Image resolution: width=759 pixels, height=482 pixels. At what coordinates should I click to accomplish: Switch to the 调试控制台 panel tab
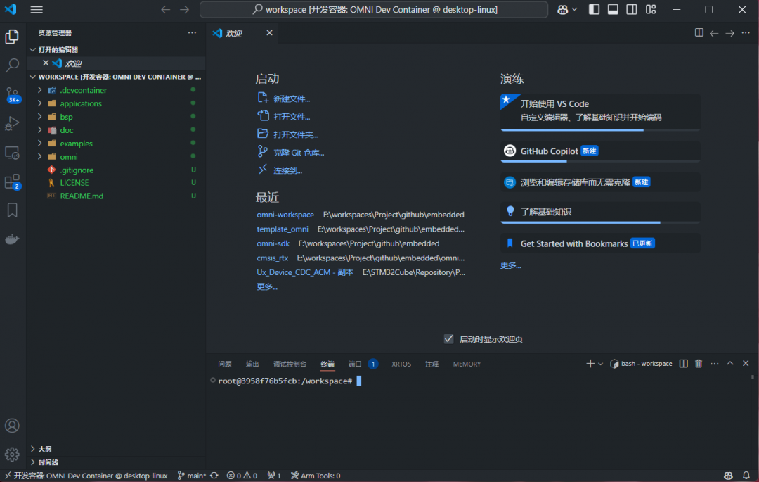290,364
